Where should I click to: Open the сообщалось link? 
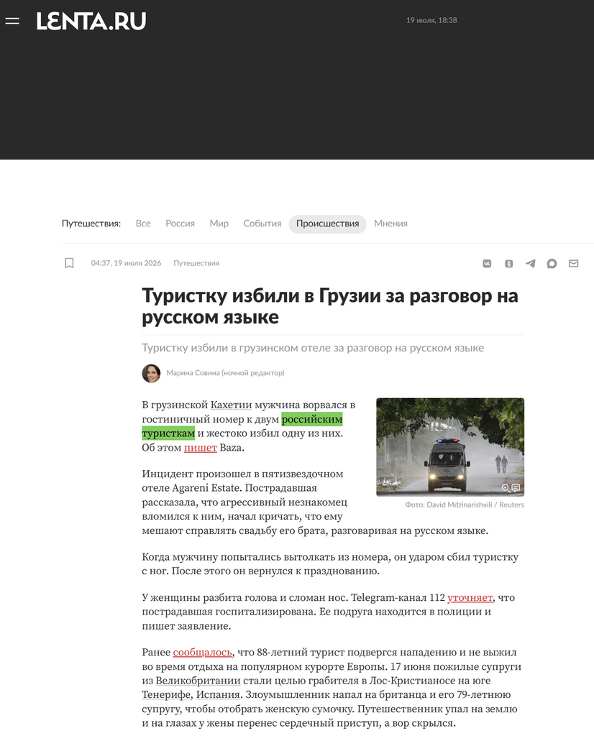202,652
